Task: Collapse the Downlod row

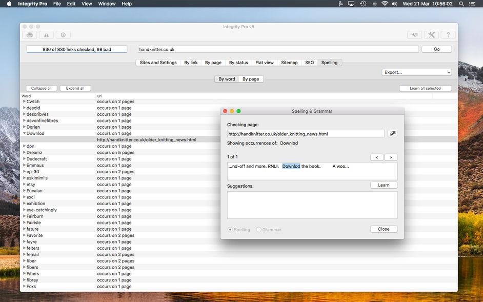Action: tap(24, 133)
